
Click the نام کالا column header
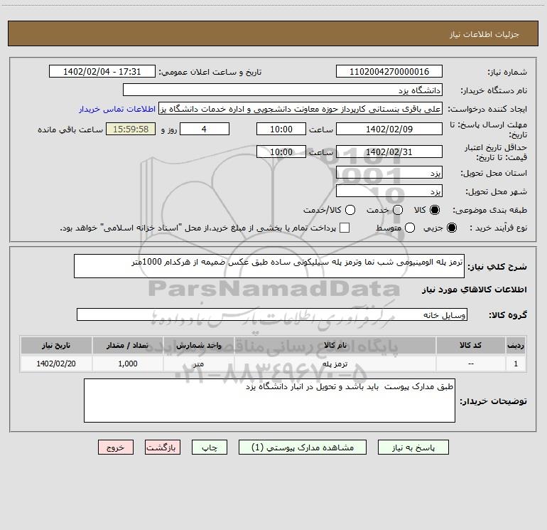[335, 345]
